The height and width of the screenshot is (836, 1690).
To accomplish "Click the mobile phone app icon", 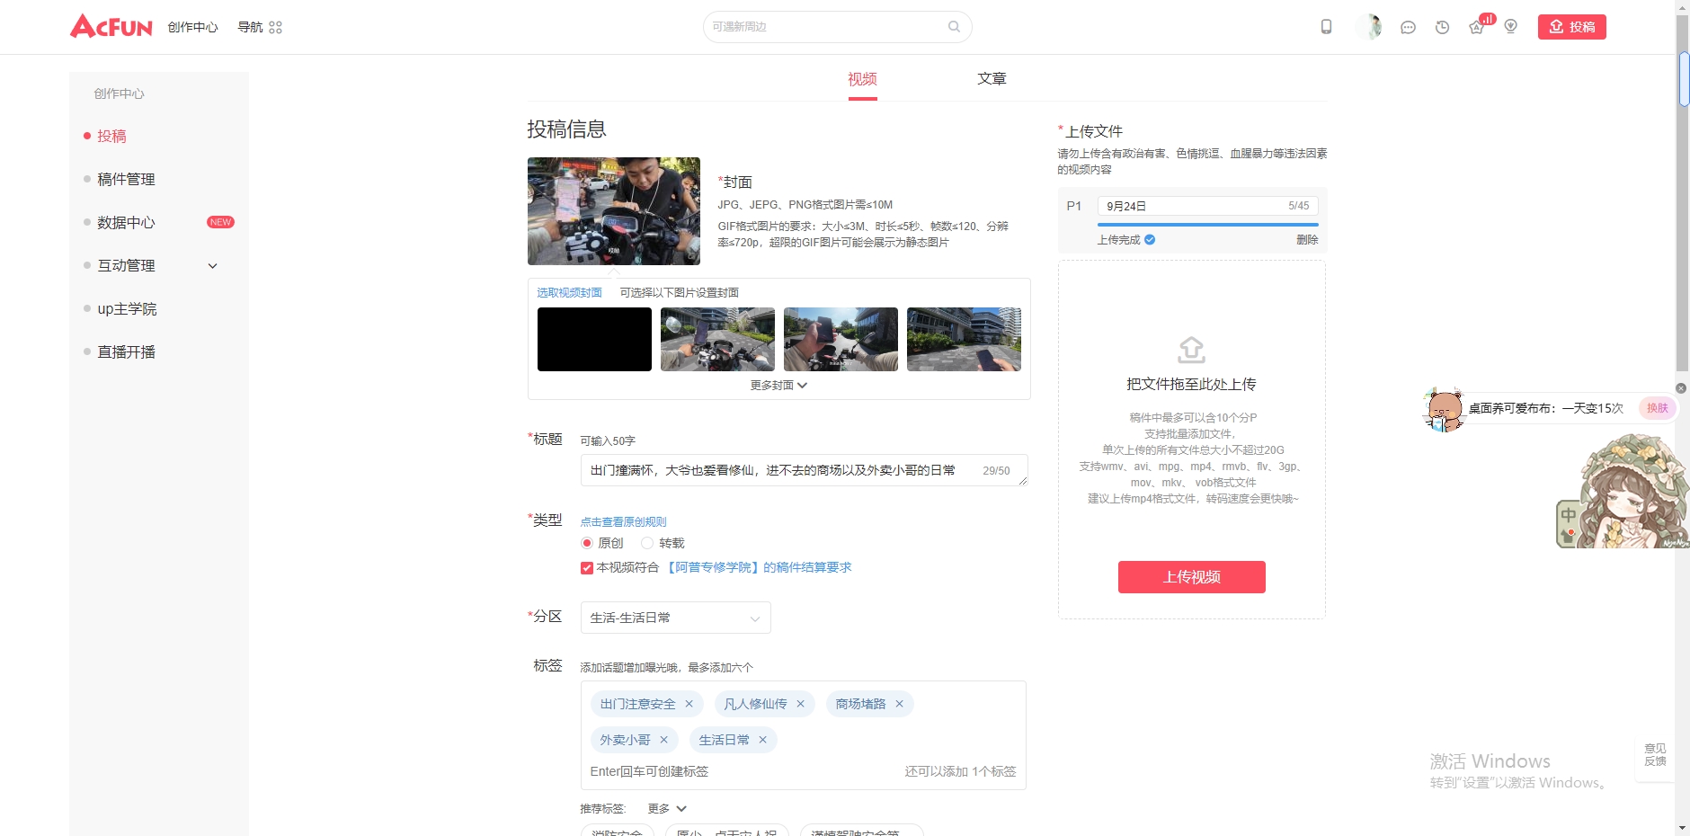I will (1326, 27).
